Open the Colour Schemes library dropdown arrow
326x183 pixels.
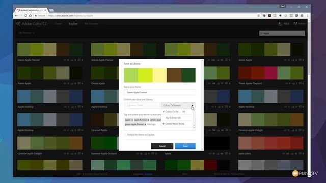pyautogui.click(x=193, y=105)
